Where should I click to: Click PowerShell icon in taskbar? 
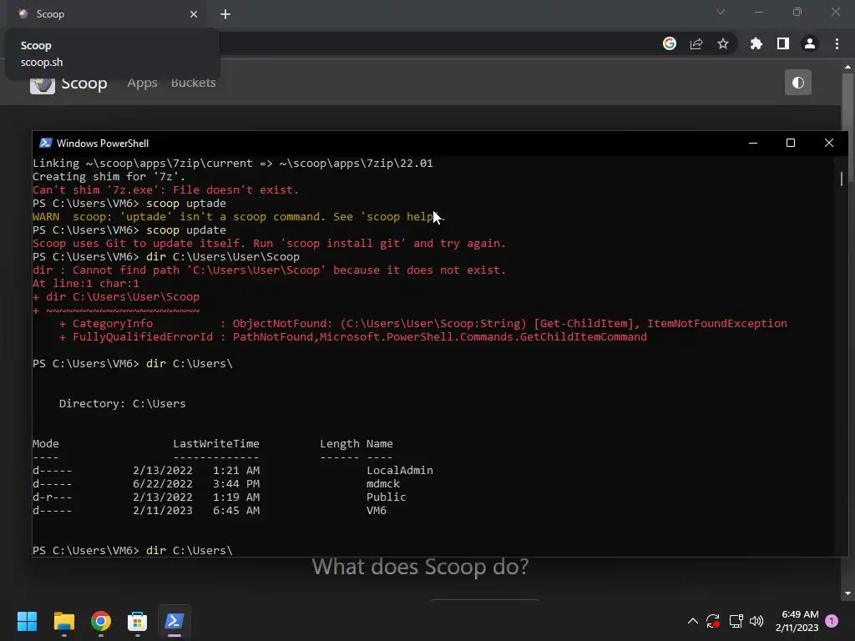pos(175,621)
